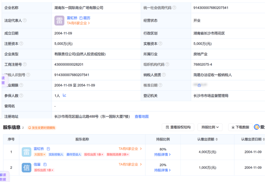
Task: Select company name 湖南东一国际商业广场有限公司
Action: click(79, 8)
